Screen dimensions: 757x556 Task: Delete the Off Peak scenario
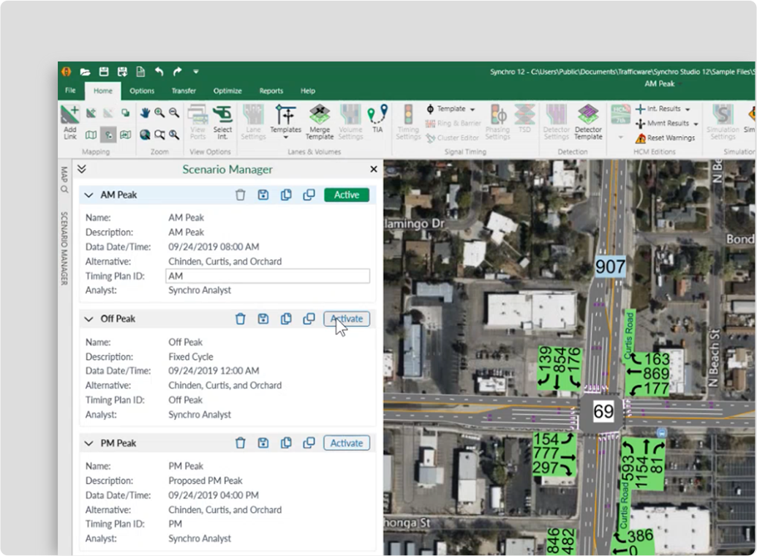pyautogui.click(x=240, y=319)
